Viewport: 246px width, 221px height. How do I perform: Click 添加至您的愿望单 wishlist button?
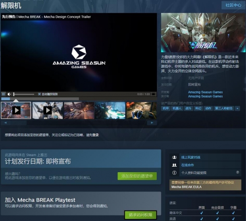pos(137,176)
